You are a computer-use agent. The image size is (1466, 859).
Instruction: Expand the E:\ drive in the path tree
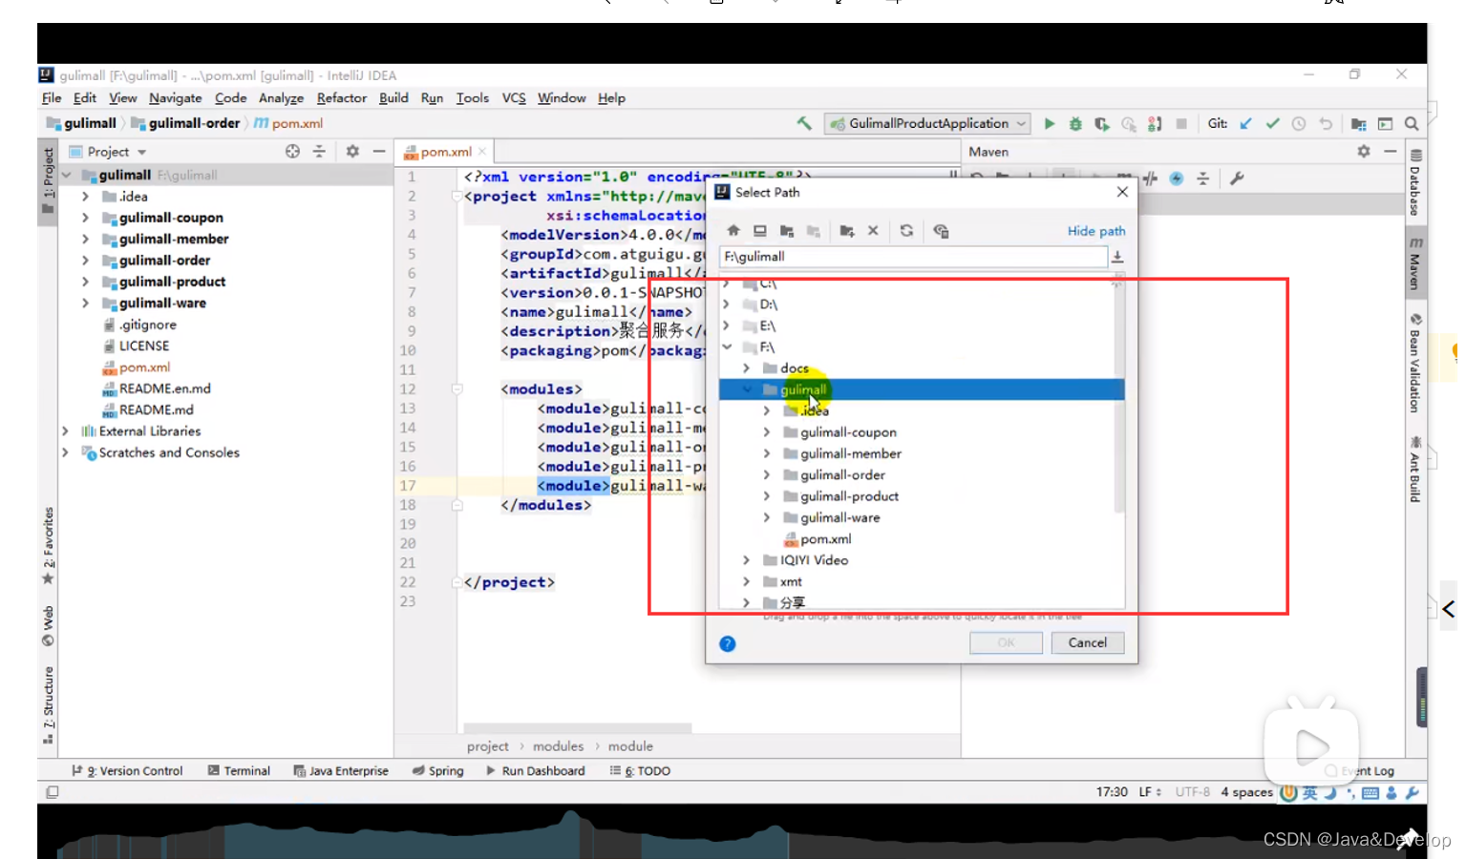click(727, 325)
